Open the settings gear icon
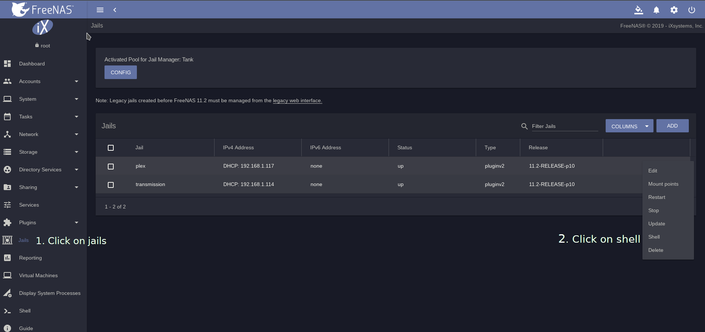705x332 pixels. click(x=674, y=10)
